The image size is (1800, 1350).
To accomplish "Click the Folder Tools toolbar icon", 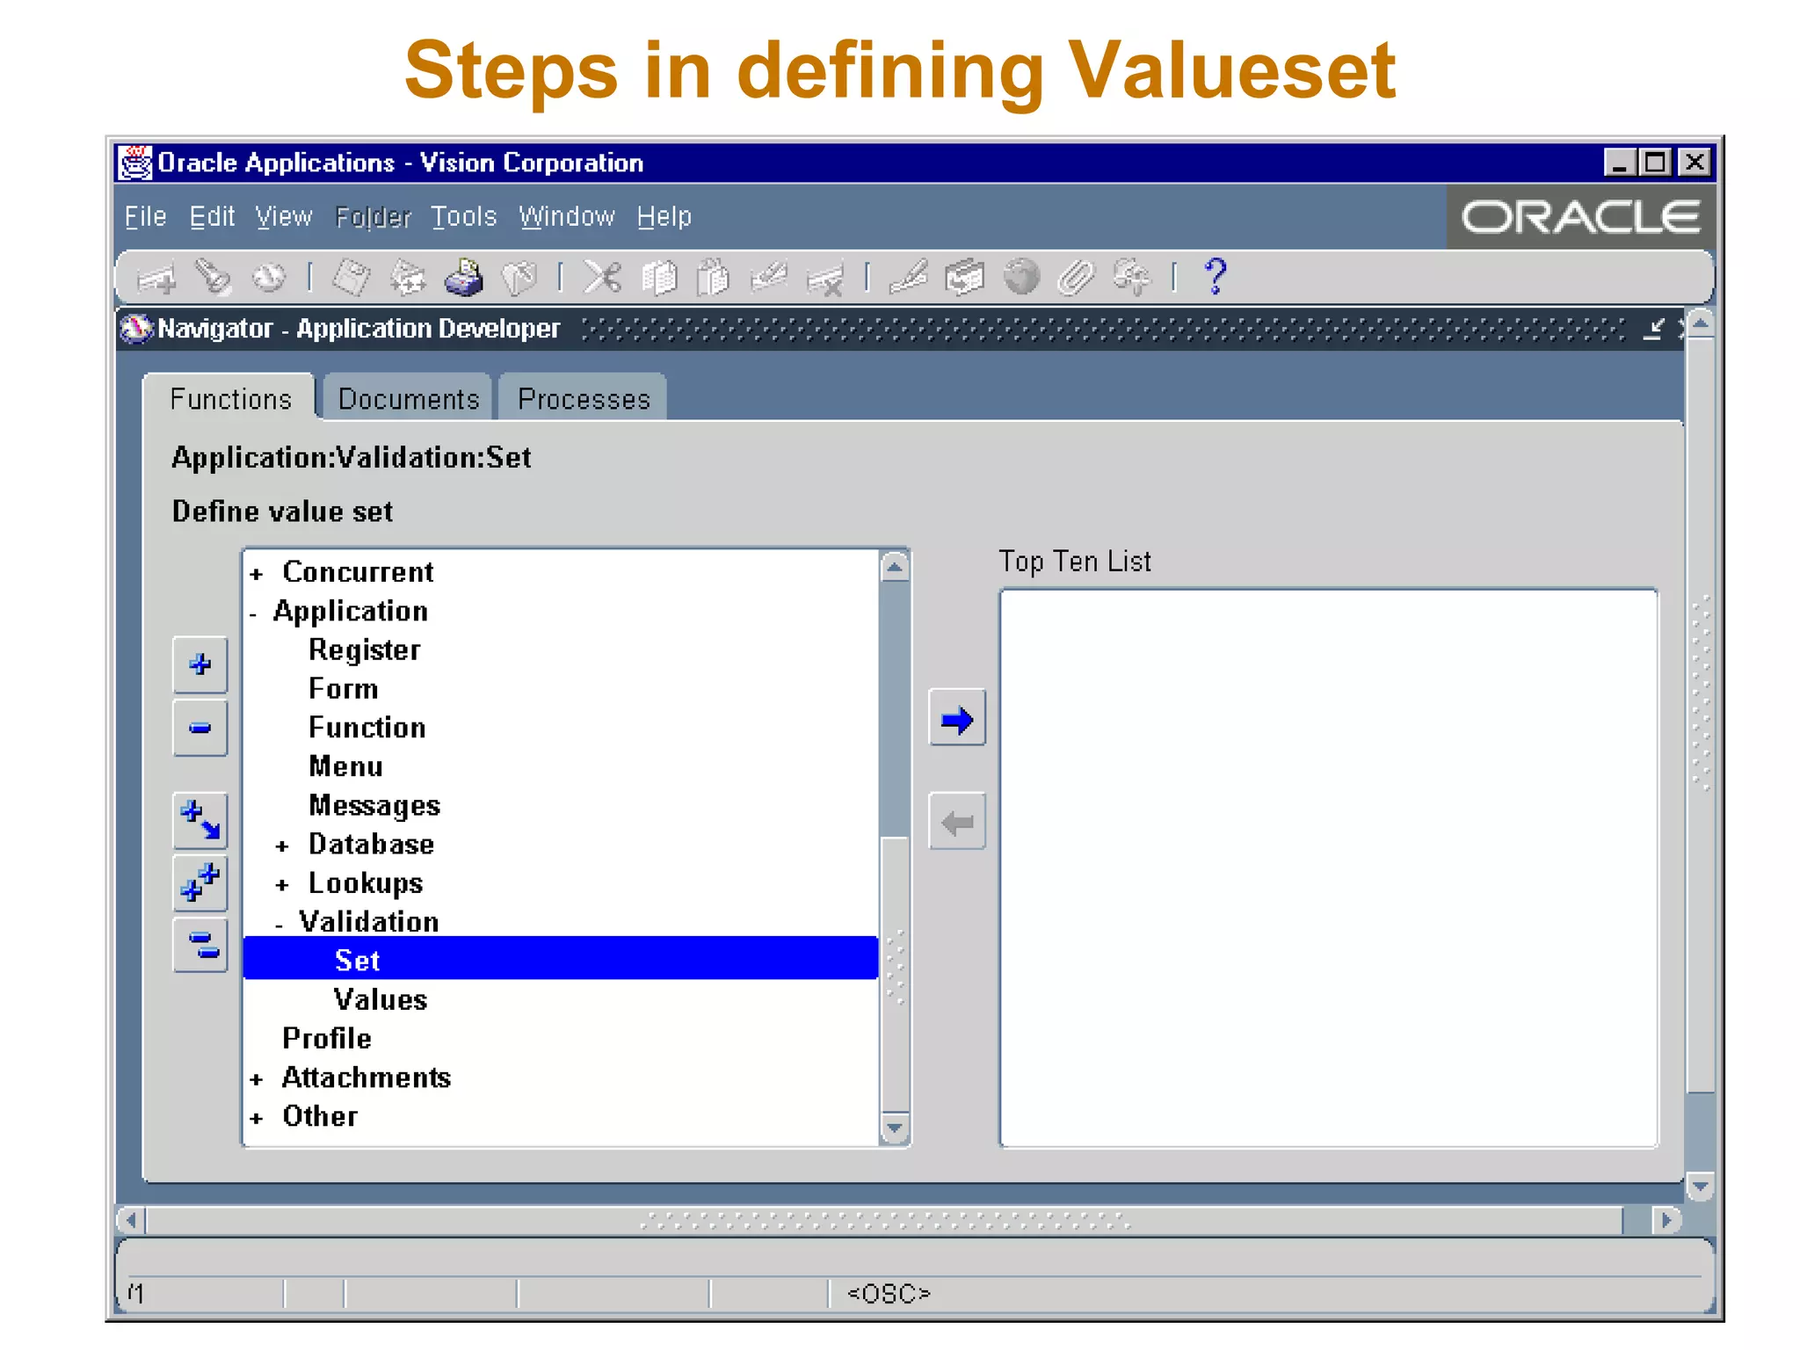I will click(1132, 278).
